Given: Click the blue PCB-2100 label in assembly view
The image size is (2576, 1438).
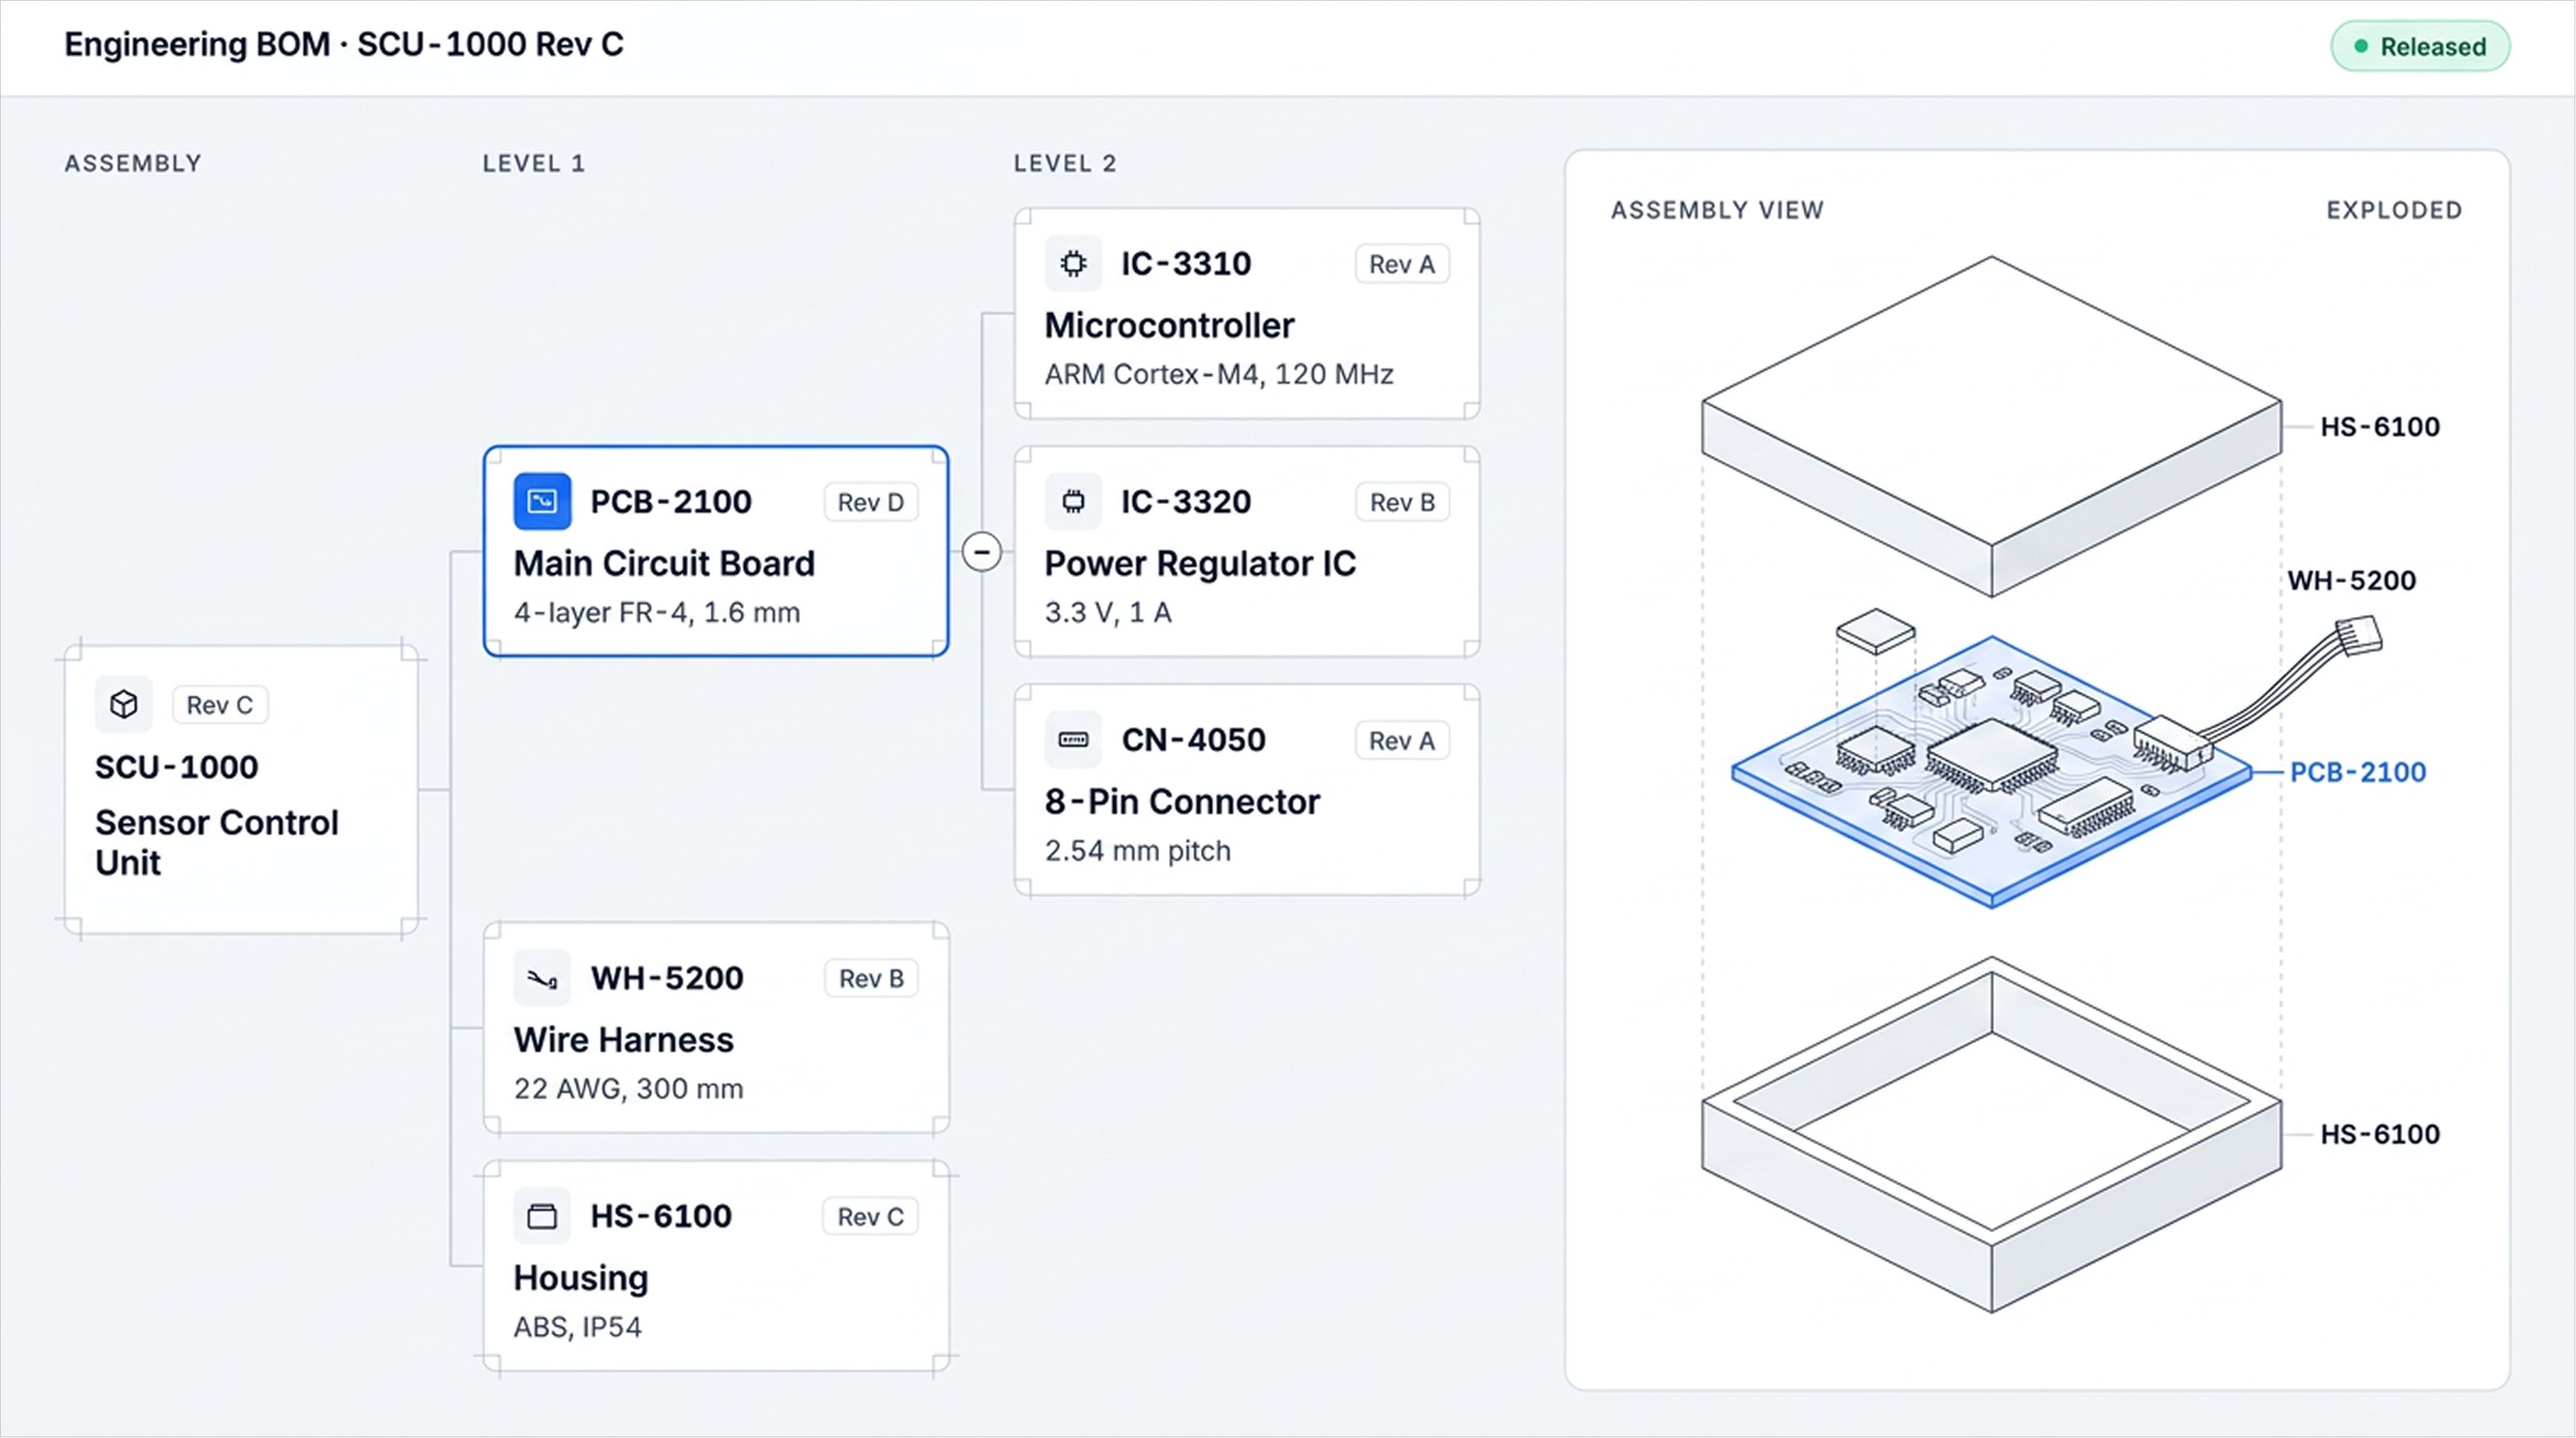Looking at the screenshot, I should pos(2358,772).
